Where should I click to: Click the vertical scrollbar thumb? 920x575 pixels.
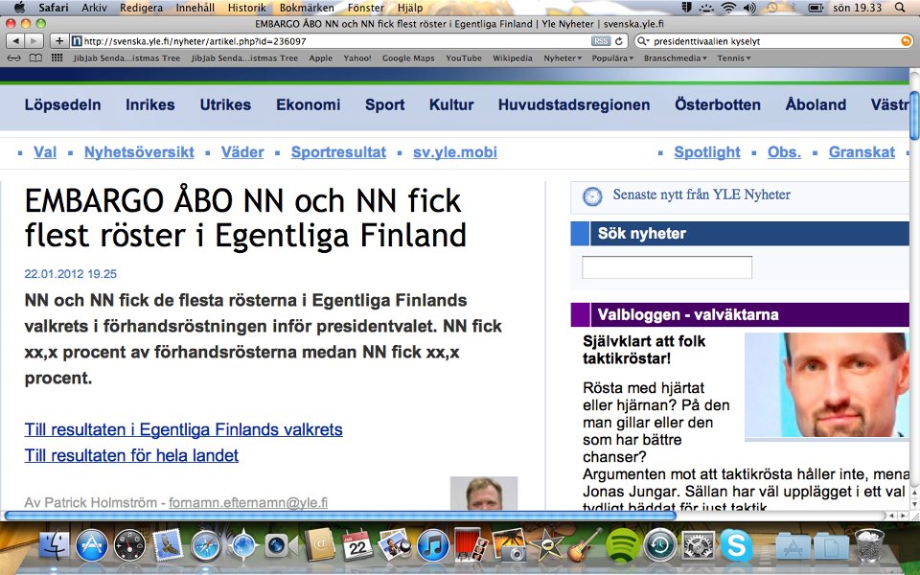pyautogui.click(x=914, y=115)
